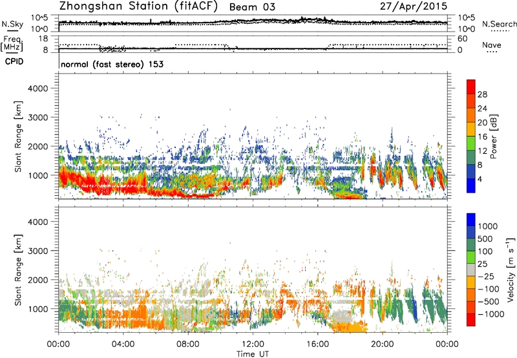Click value '24' on Power colorbar
517x358 pixels.
pos(482,109)
